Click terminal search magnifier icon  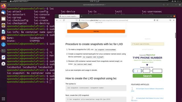pyautogui.click(x=164, y=5)
